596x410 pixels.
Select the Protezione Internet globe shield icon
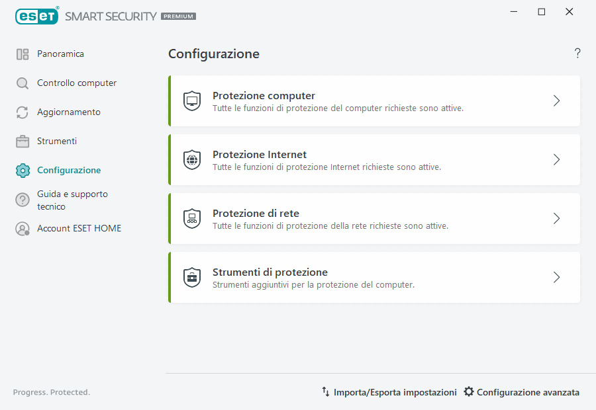192,159
